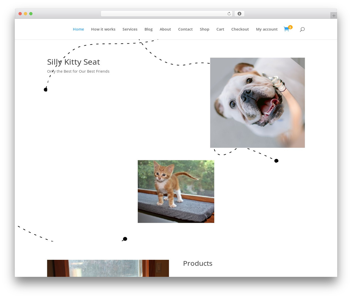
Task: Click the browser address bar
Action: [x=166, y=14]
